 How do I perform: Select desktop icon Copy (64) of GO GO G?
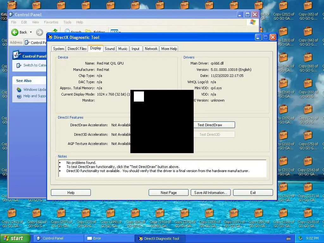pyautogui.click(x=135, y=218)
